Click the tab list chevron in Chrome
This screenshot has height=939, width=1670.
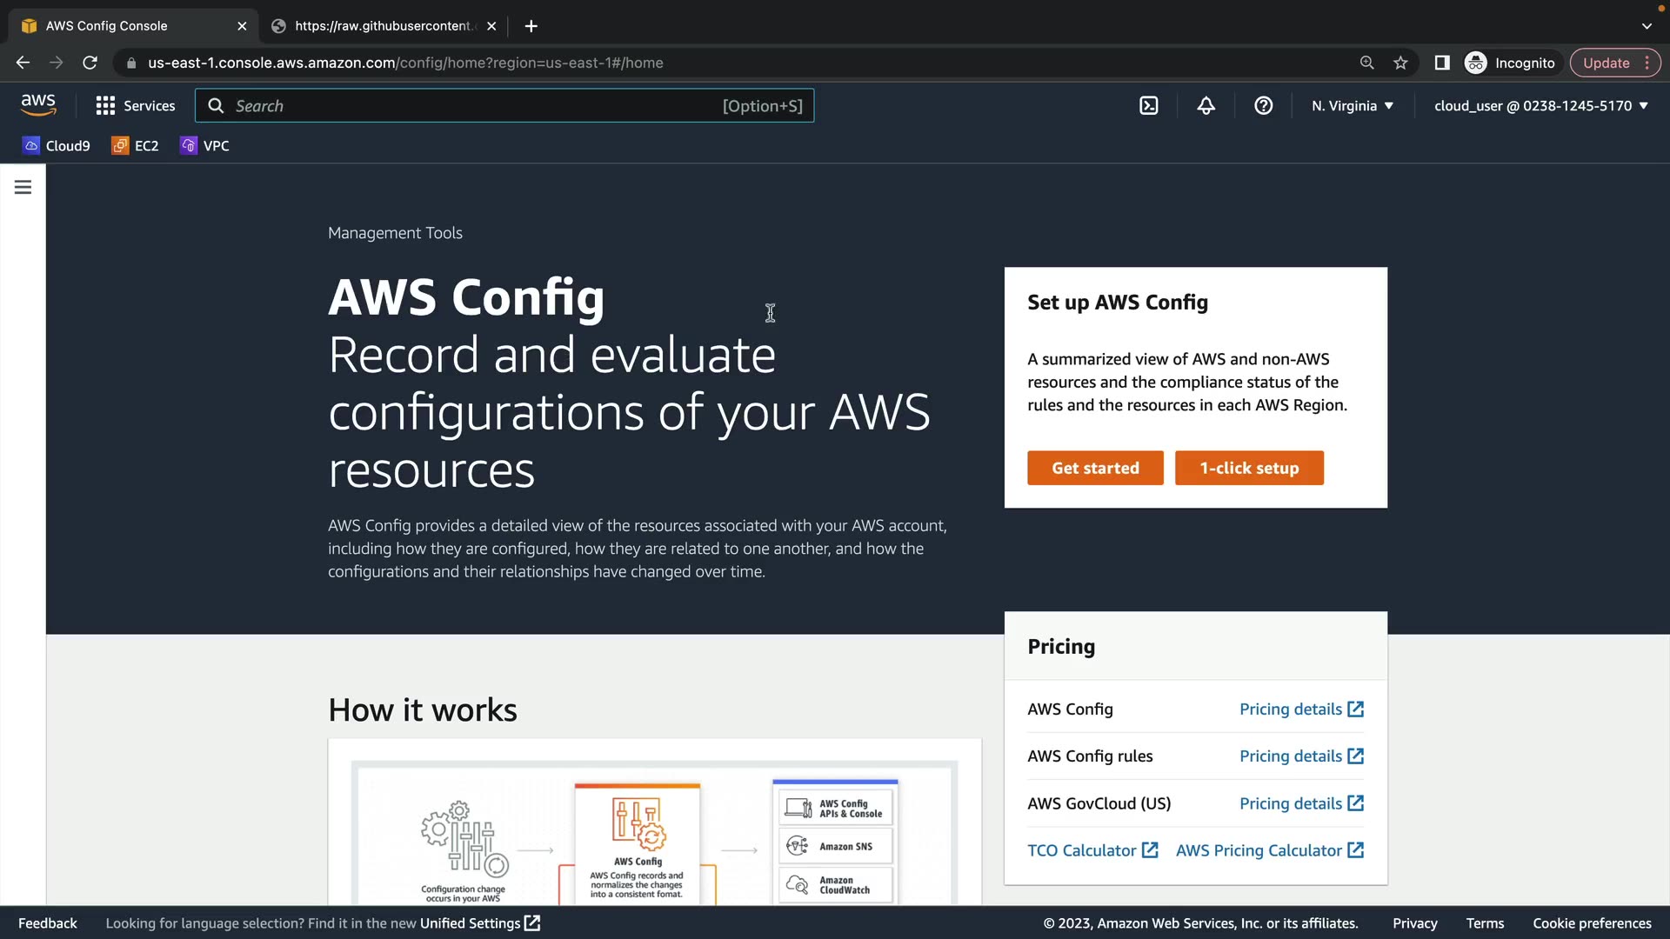[x=1646, y=26]
